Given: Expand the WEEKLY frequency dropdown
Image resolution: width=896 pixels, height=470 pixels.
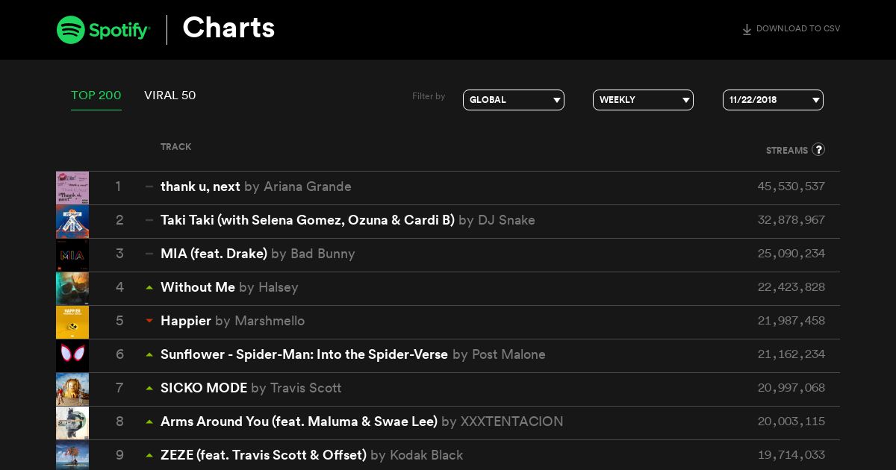Looking at the screenshot, I should point(643,100).
